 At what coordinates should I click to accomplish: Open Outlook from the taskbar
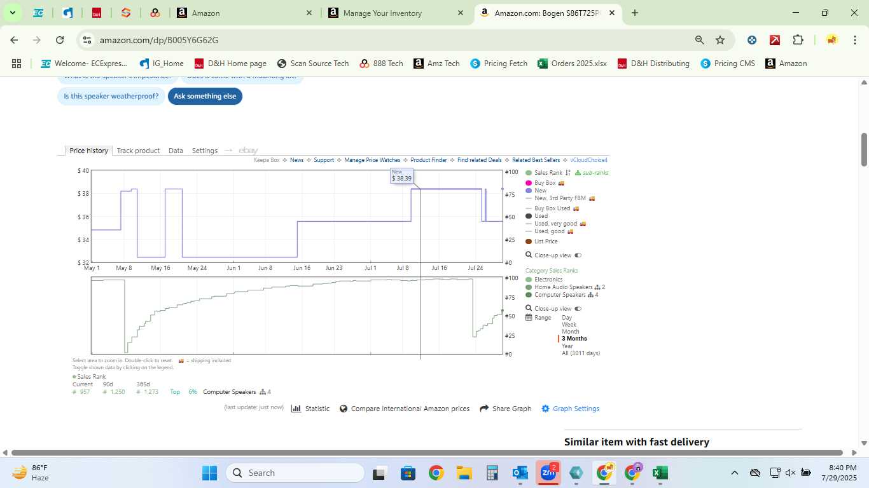520,473
